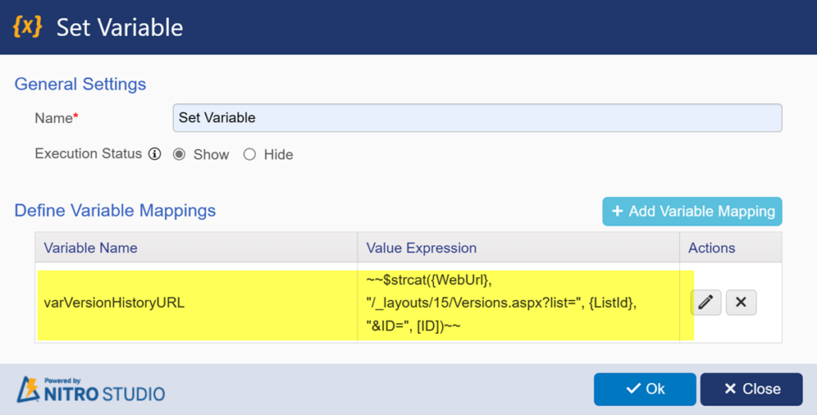Click the Value Expression column header
Screen dimensions: 817x415
tap(421, 247)
